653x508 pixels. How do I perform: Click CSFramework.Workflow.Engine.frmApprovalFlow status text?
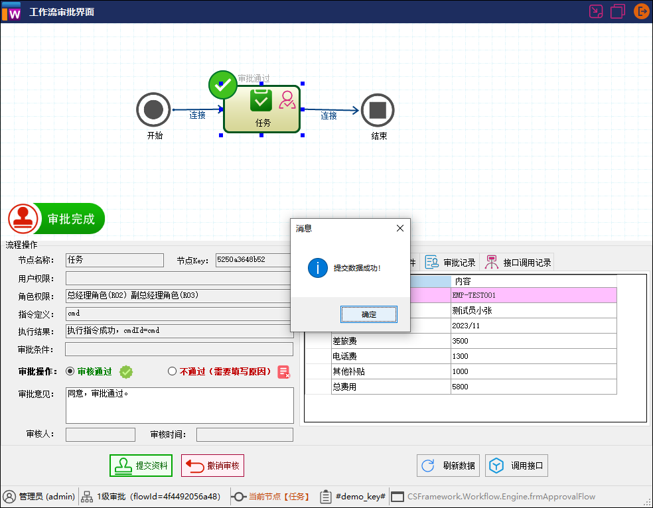click(x=502, y=496)
